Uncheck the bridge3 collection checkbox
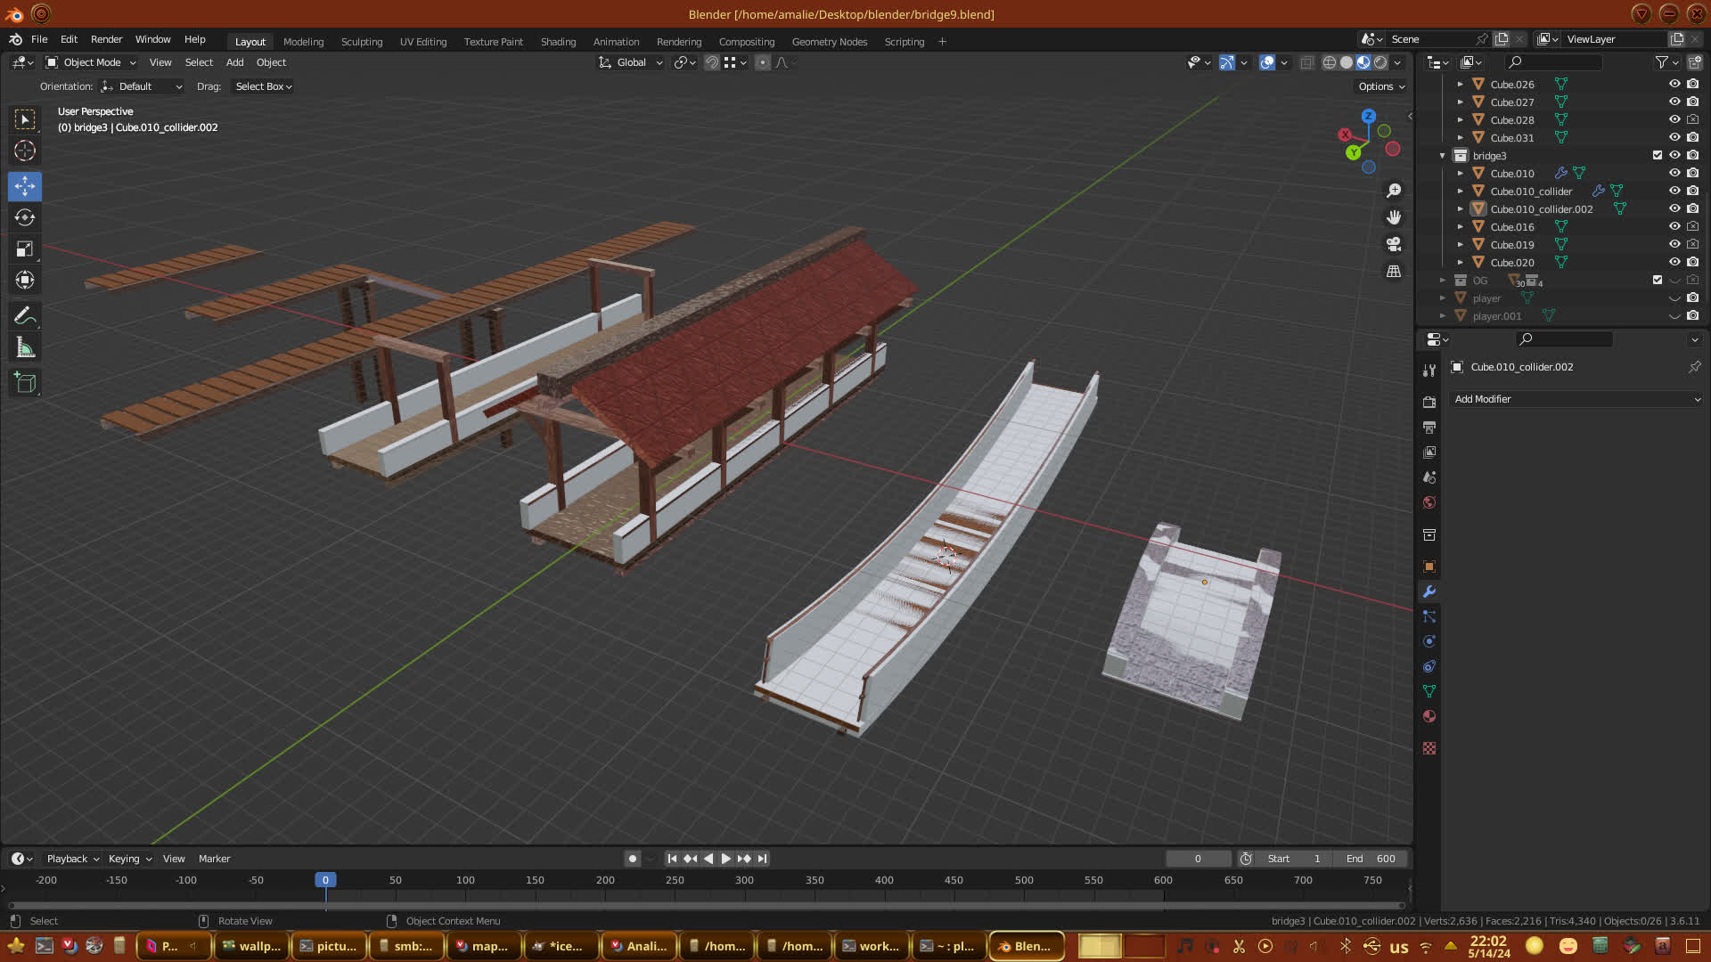 (1658, 155)
